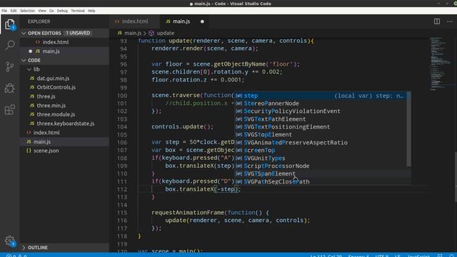Viewport: 457px width, 257px height.
Task: Open three.min.js file
Action: [x=64, y=106]
